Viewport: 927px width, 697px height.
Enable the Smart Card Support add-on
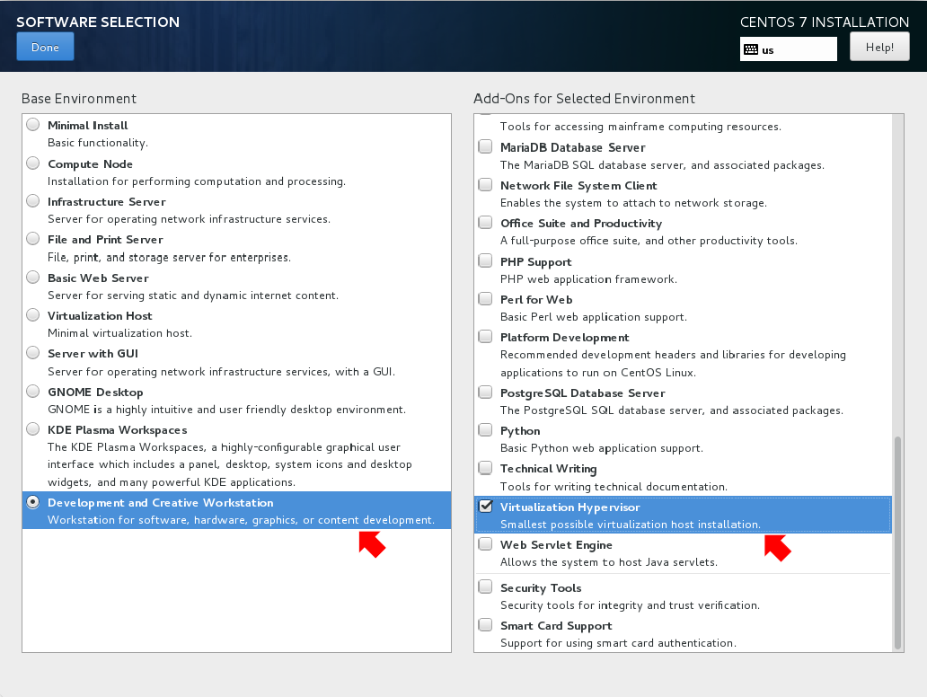[x=485, y=624]
